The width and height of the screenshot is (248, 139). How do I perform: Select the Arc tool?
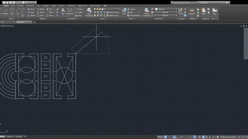point(18,11)
